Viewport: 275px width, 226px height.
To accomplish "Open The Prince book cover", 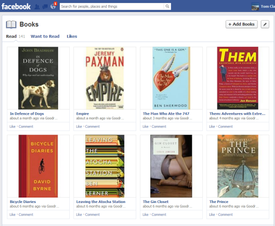I will 238,166.
